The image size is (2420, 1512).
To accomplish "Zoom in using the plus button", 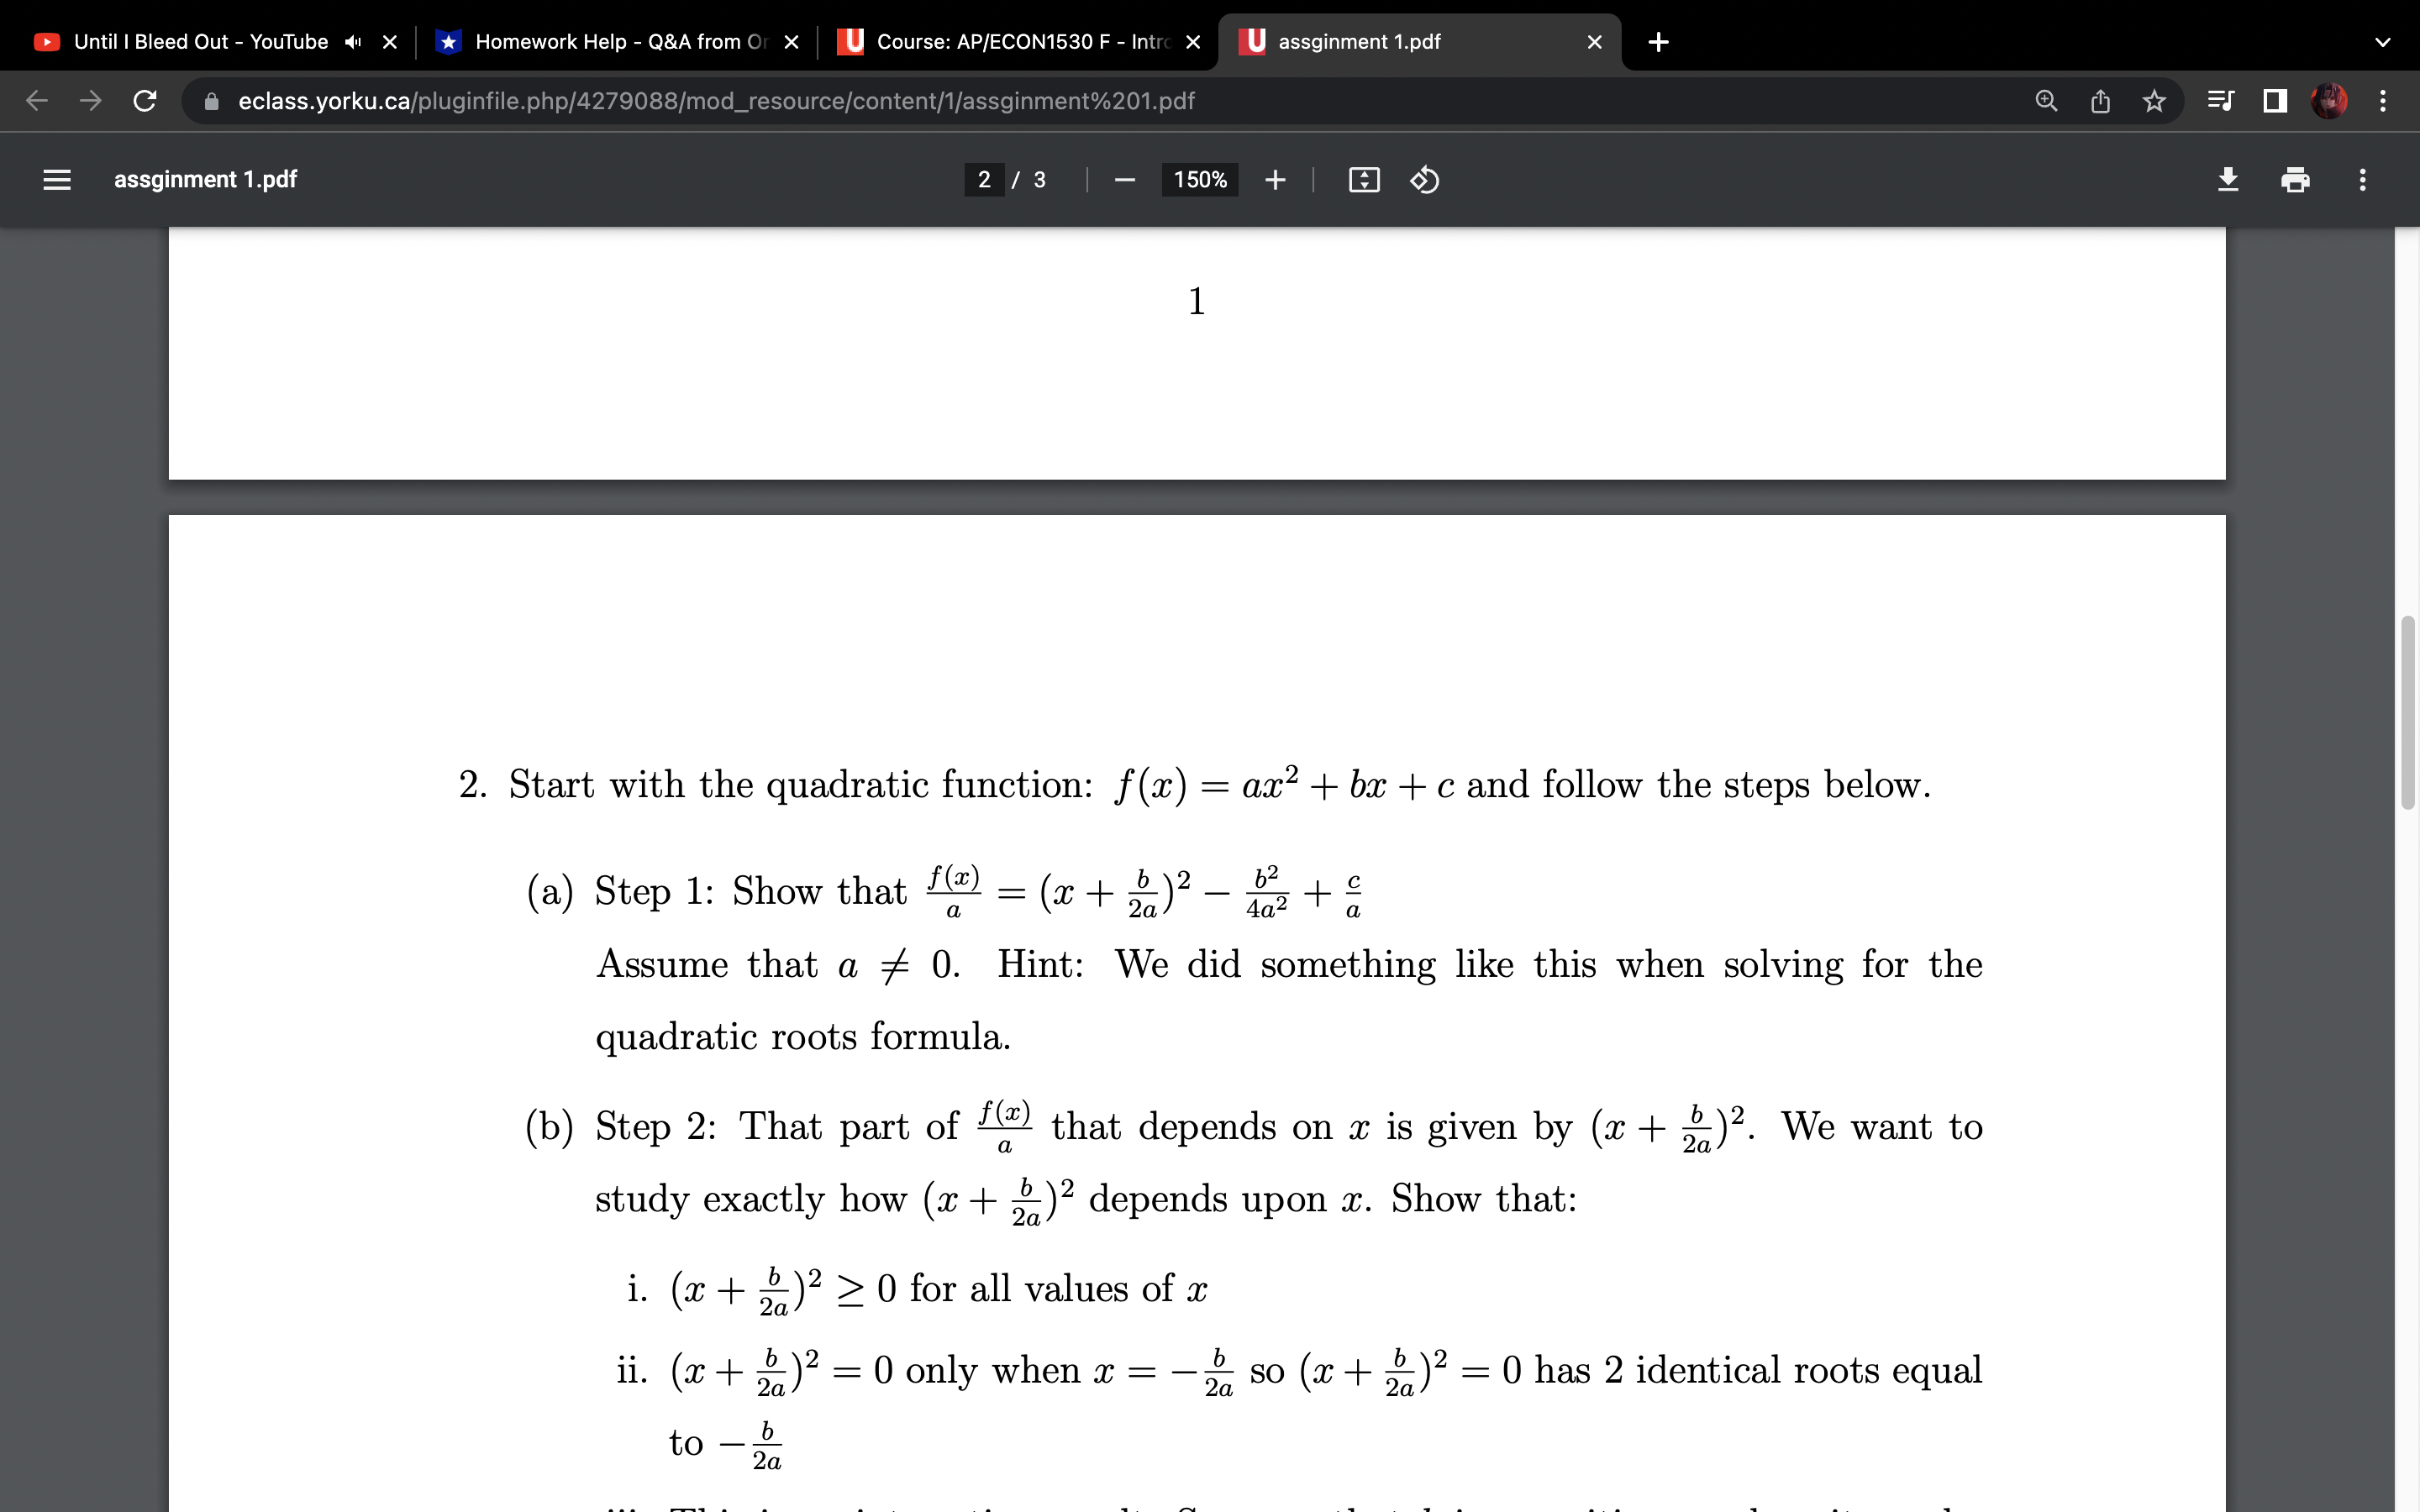I will pos(1275,180).
